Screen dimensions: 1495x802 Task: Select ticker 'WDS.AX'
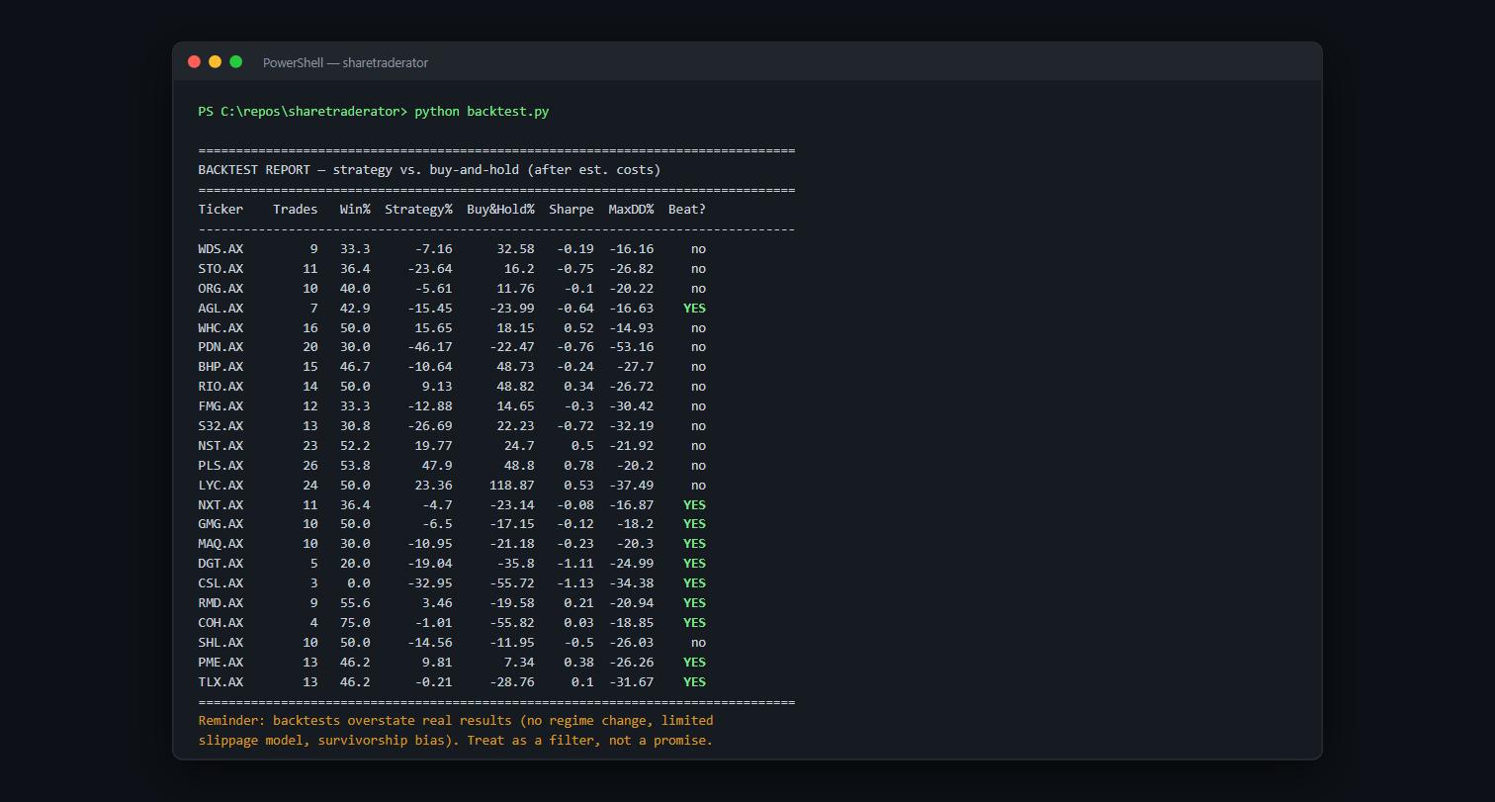pyautogui.click(x=220, y=248)
